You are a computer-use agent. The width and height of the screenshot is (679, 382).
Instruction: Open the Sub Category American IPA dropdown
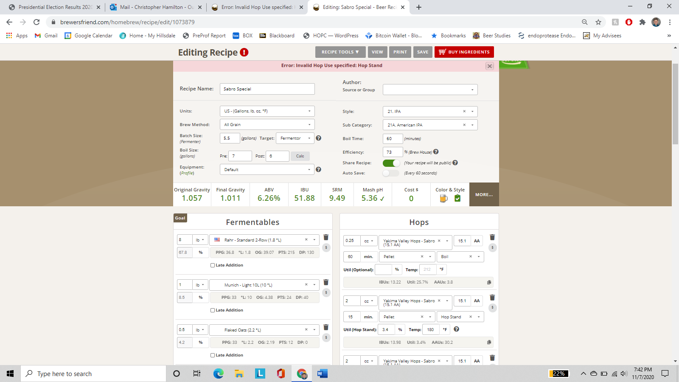430,125
